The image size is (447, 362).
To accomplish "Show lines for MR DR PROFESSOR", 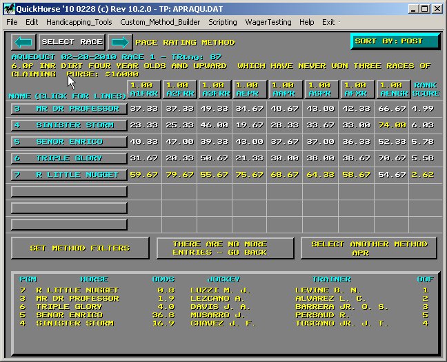I will coord(69,109).
